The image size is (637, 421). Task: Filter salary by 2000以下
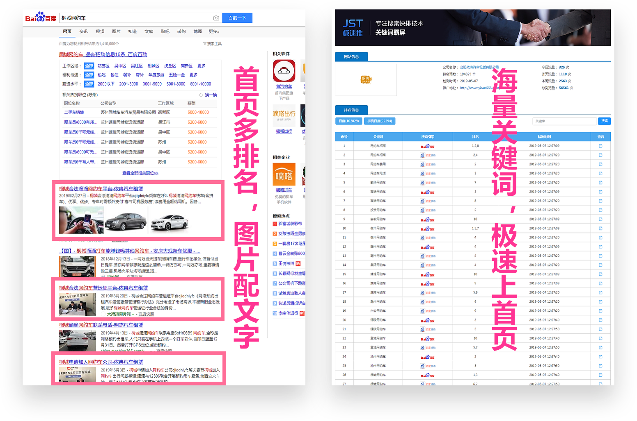[106, 84]
